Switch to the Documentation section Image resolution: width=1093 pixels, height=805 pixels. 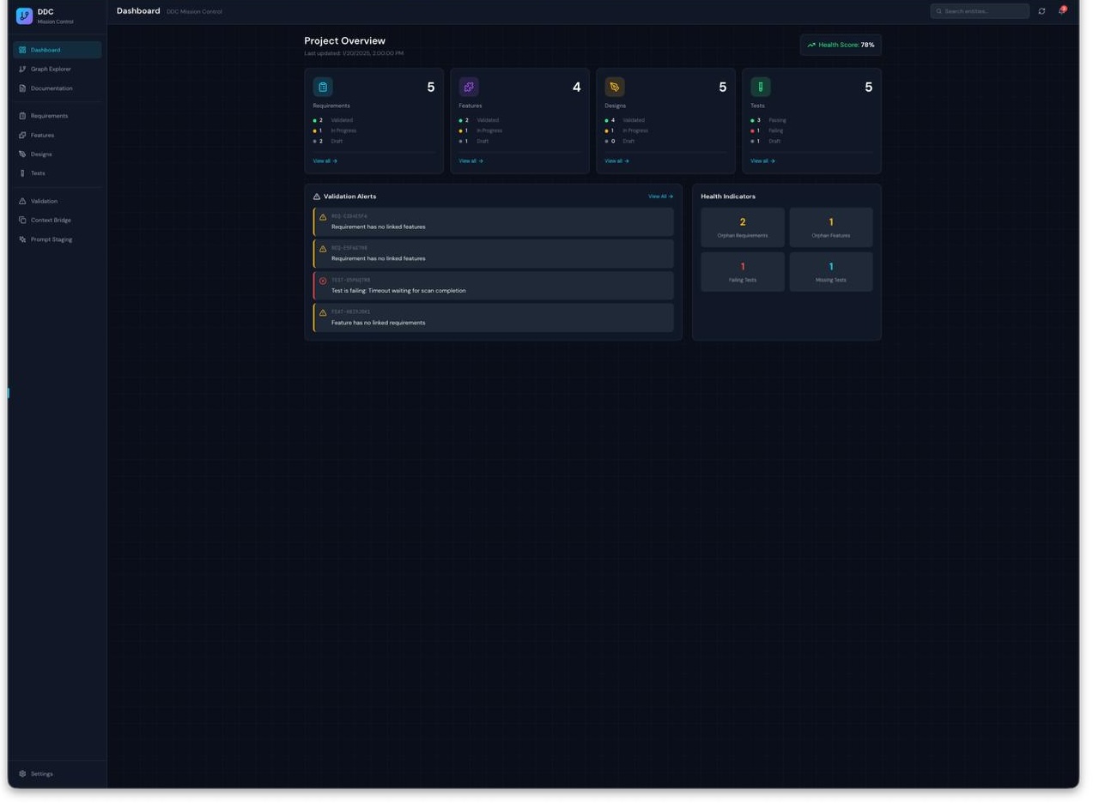(x=51, y=88)
